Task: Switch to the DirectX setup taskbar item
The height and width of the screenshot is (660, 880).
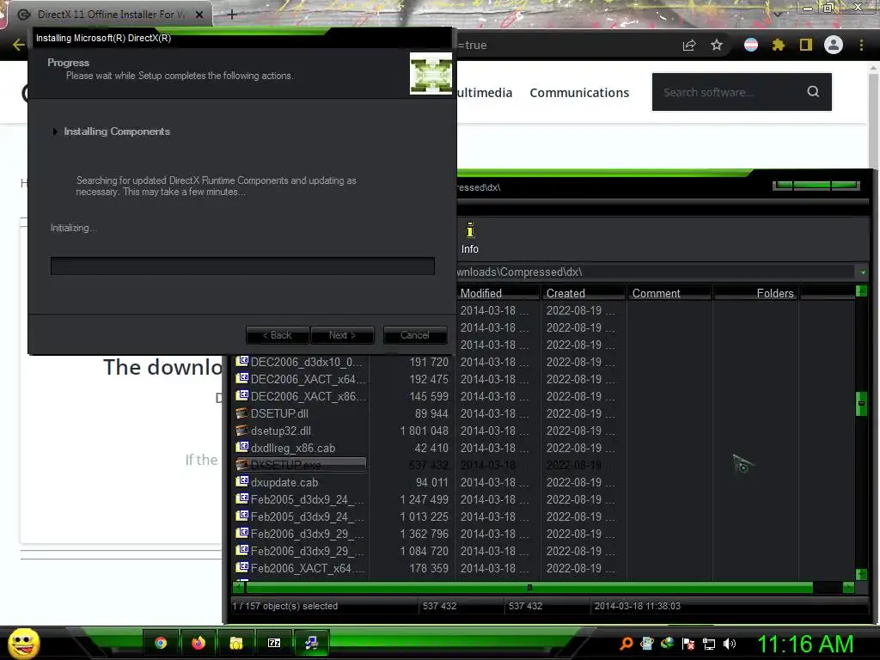Action: coord(311,643)
